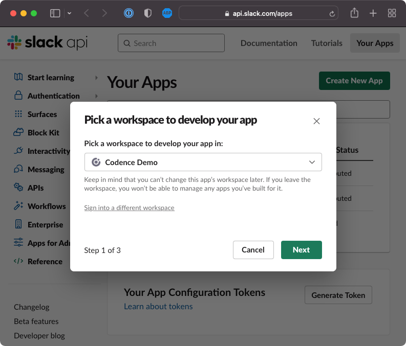
Task: Click the Create New App button
Action: click(354, 81)
